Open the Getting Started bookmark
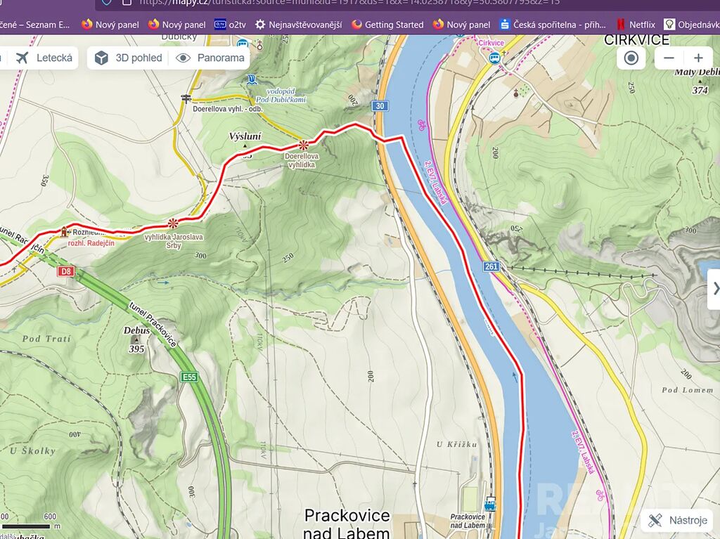The image size is (720, 539). [x=387, y=25]
